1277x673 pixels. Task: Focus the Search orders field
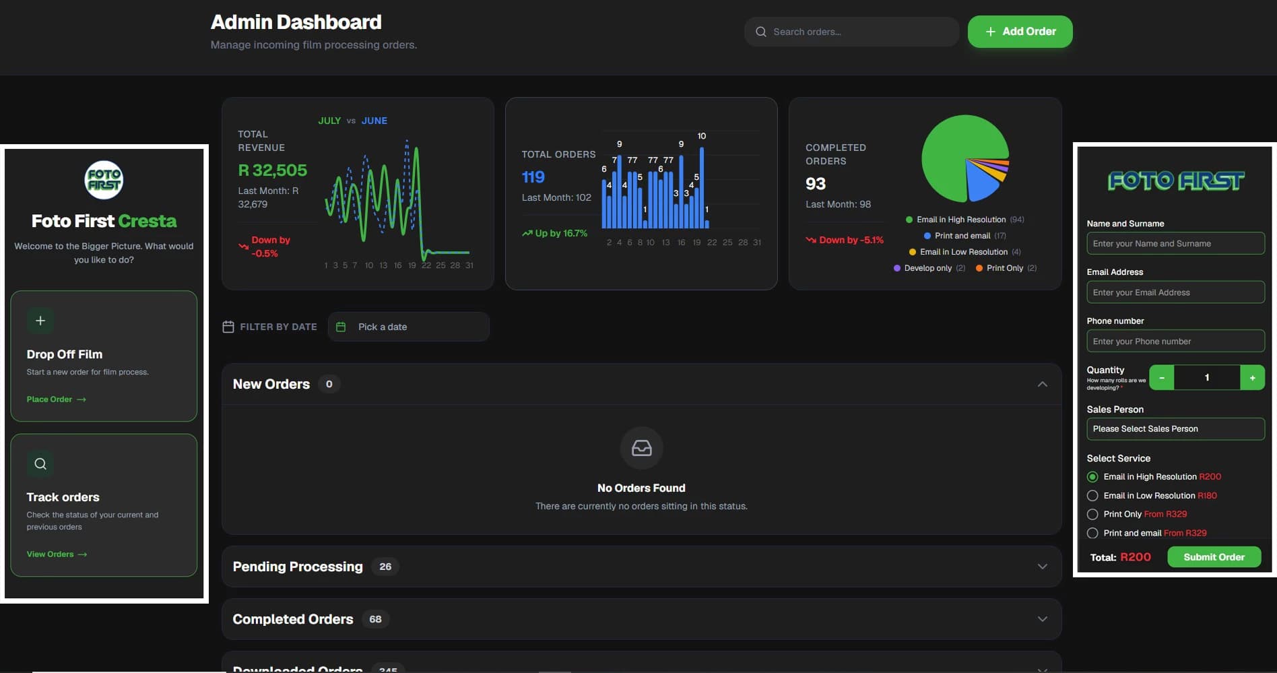(851, 32)
